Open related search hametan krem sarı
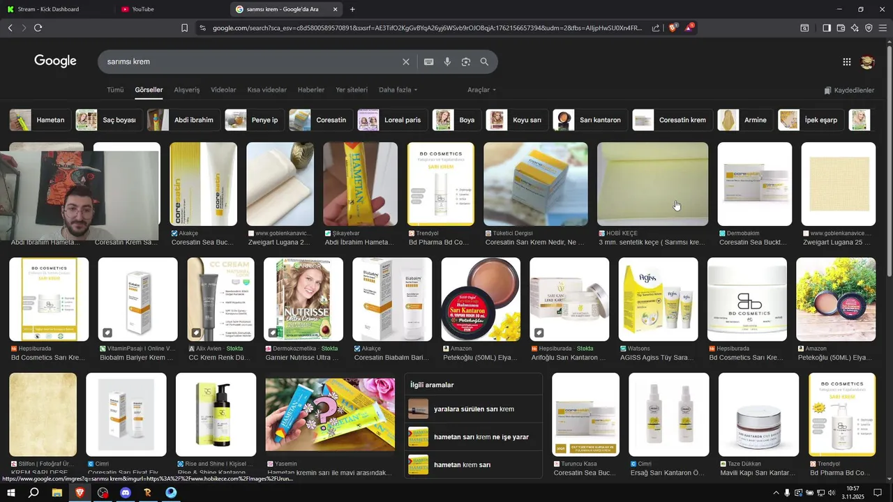The image size is (893, 502). point(473,465)
